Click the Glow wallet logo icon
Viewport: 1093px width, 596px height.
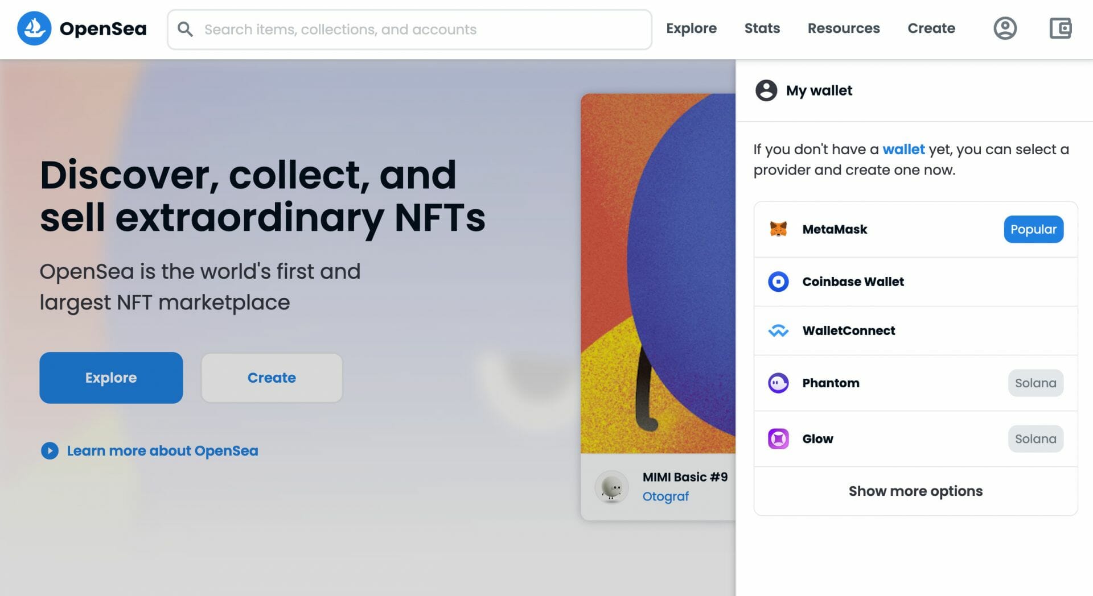pos(778,438)
